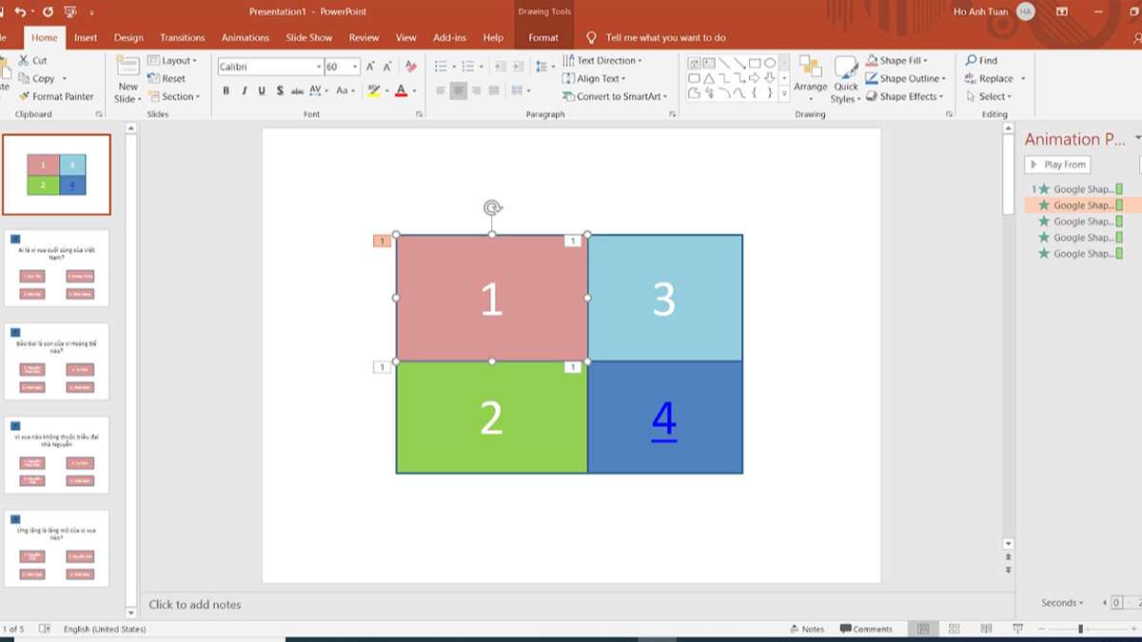Open the Section dropdown
1142x642 pixels.
(x=173, y=96)
